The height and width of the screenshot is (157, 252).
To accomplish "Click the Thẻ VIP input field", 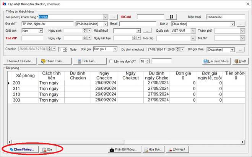I will tap(33, 38).
